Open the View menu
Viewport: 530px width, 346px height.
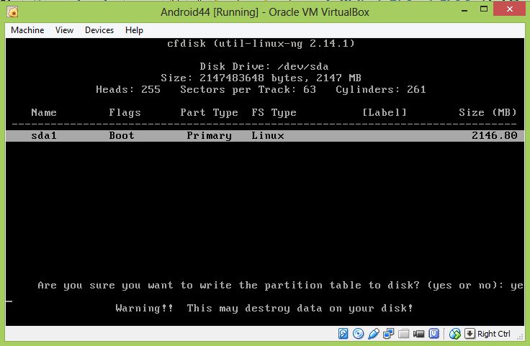coord(64,30)
